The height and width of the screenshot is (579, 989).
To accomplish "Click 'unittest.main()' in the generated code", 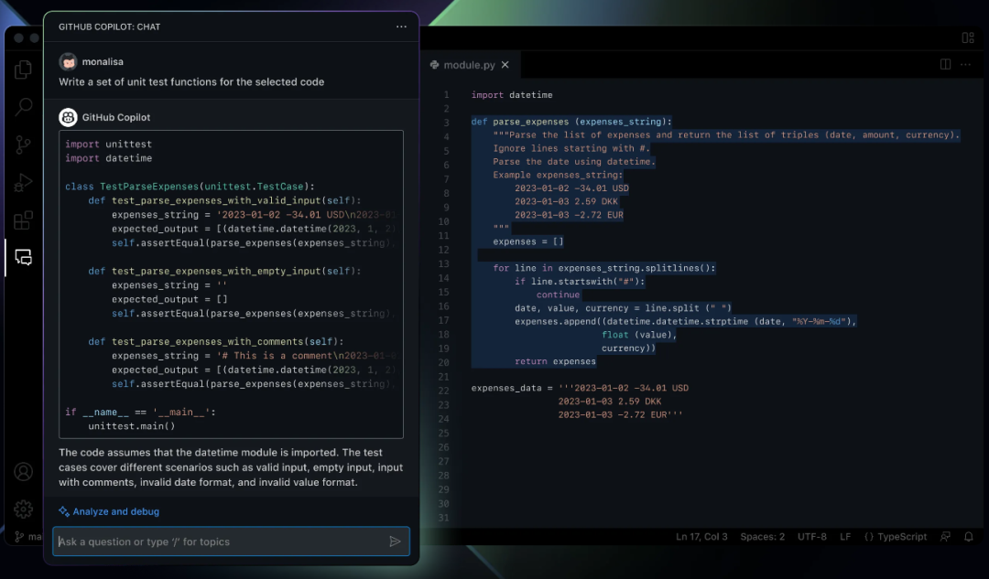I will (132, 426).
